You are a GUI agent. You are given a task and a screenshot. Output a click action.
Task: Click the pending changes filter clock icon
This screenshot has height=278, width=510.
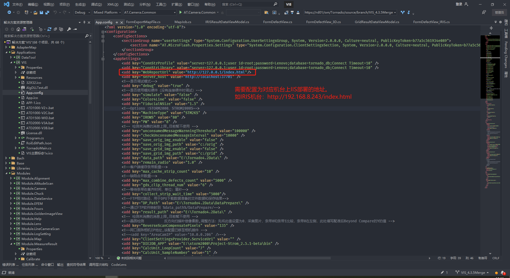41,29
